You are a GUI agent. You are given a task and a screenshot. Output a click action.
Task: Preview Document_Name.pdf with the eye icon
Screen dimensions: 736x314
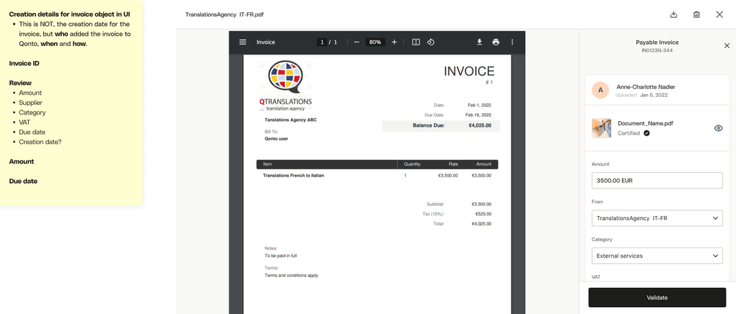point(718,128)
